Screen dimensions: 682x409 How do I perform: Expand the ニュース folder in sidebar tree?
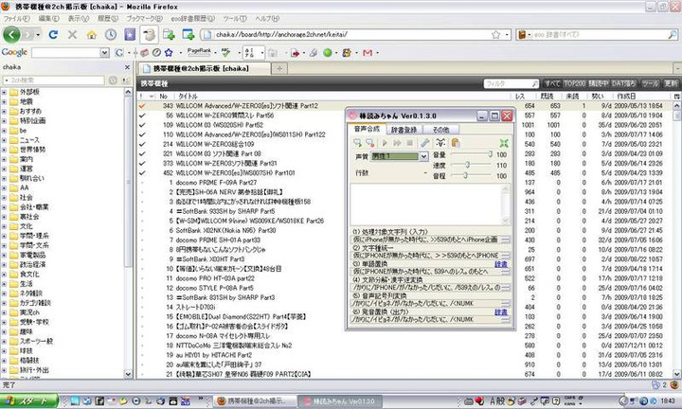(x=8, y=140)
